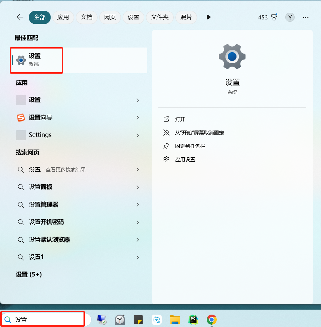Expand the 设置向导 result chevron
Viewport: 321px width, 327px height.
[138, 117]
